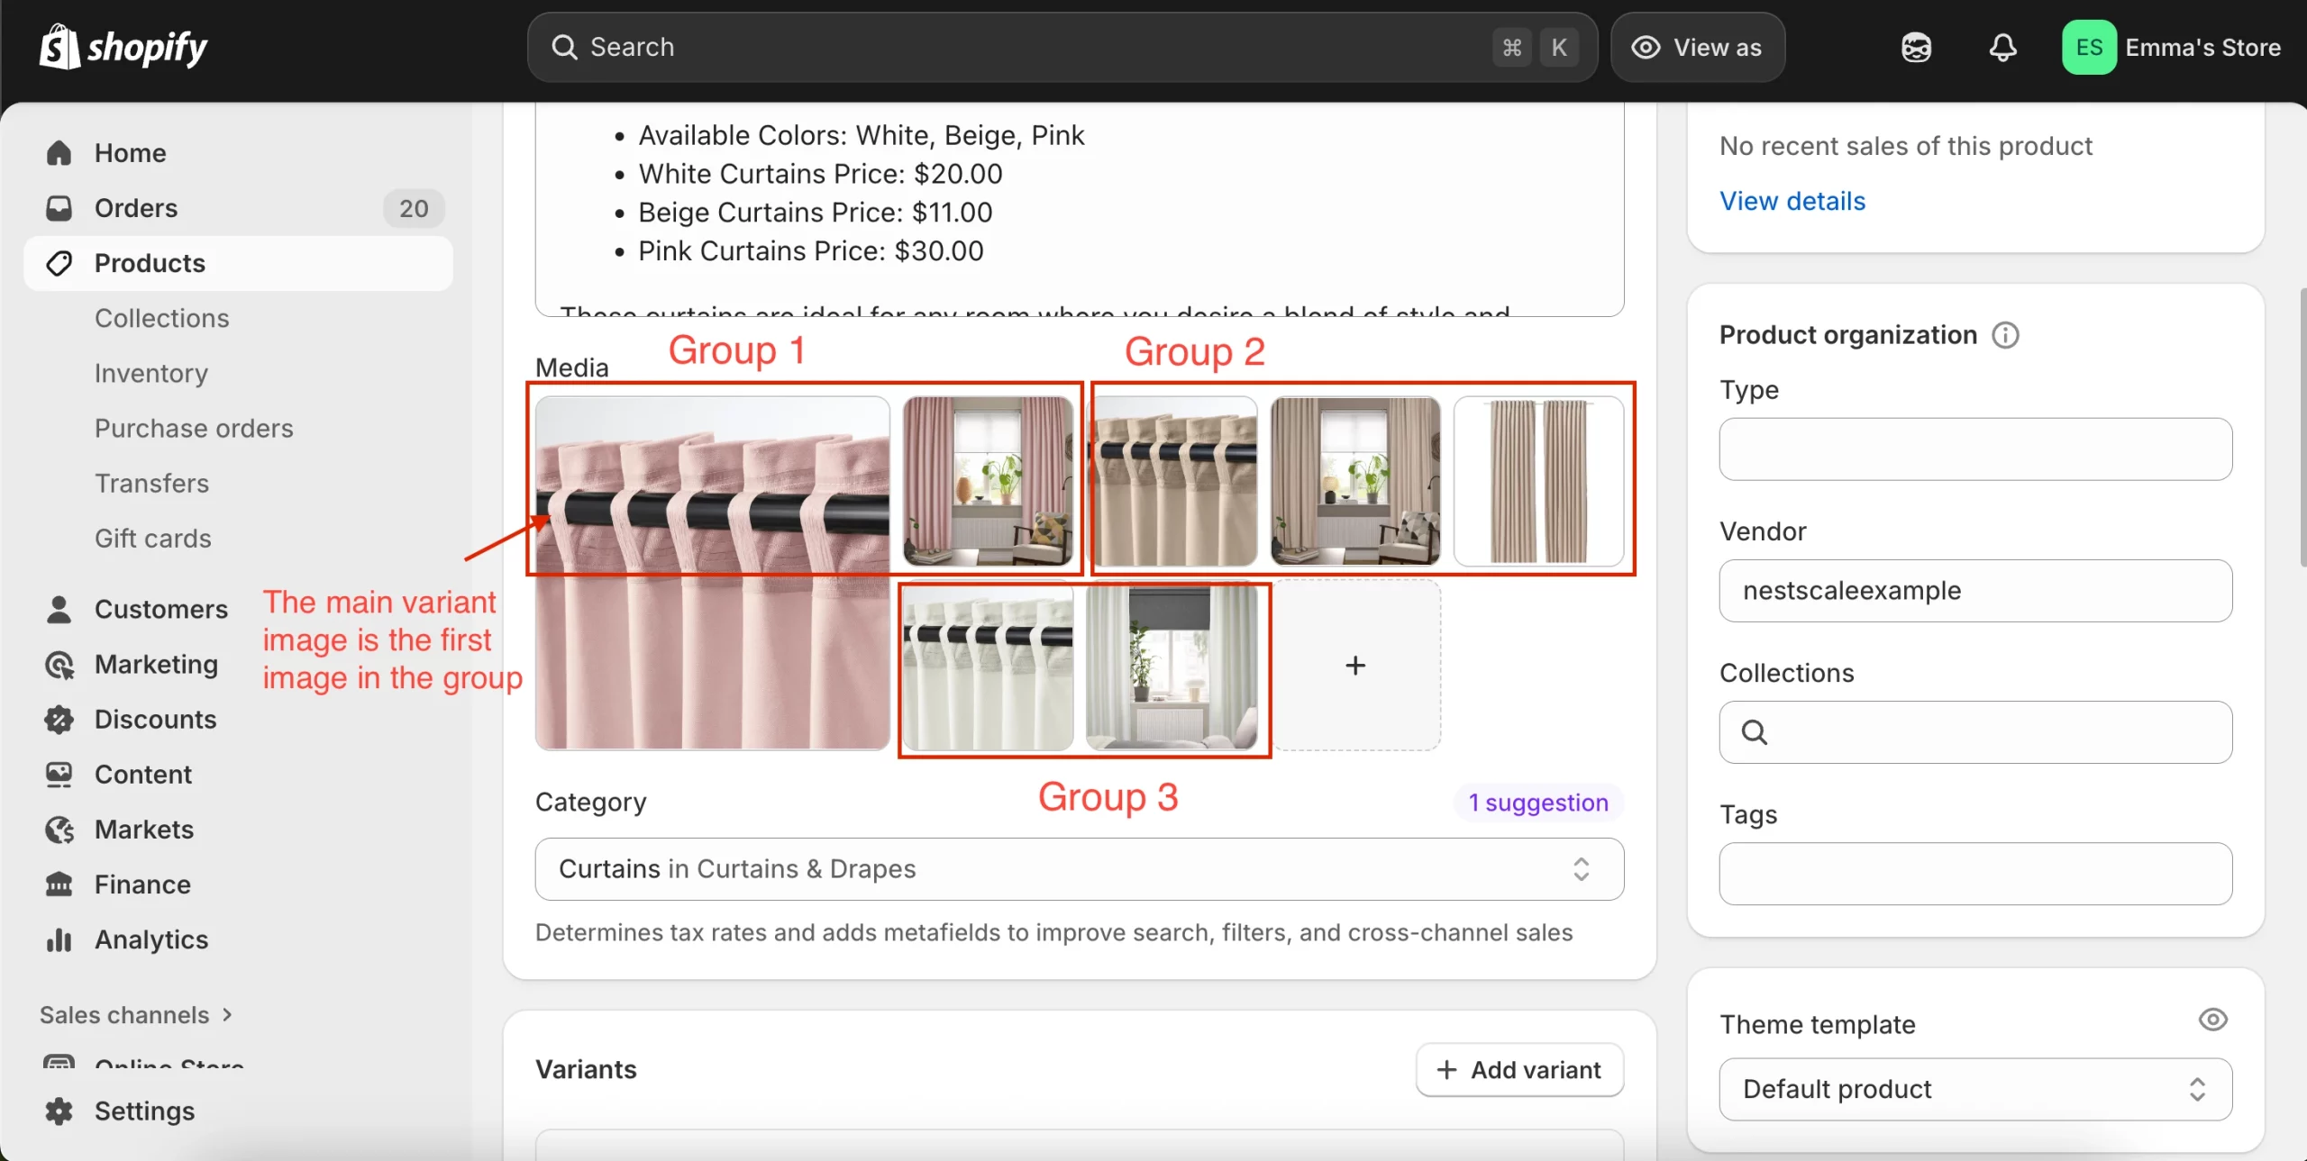Viewport: 2307px width, 1161px height.
Task: Click the Analytics bar chart icon
Action: [59, 939]
